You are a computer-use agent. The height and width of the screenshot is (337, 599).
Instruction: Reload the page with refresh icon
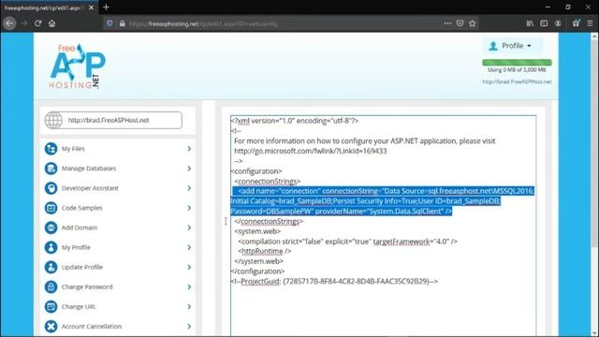[x=37, y=23]
